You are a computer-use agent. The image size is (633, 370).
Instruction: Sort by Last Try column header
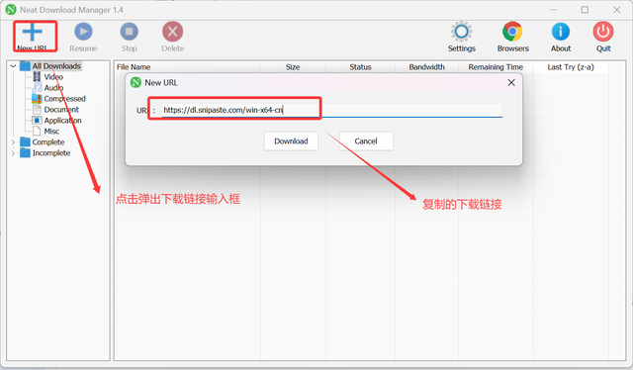click(x=571, y=67)
